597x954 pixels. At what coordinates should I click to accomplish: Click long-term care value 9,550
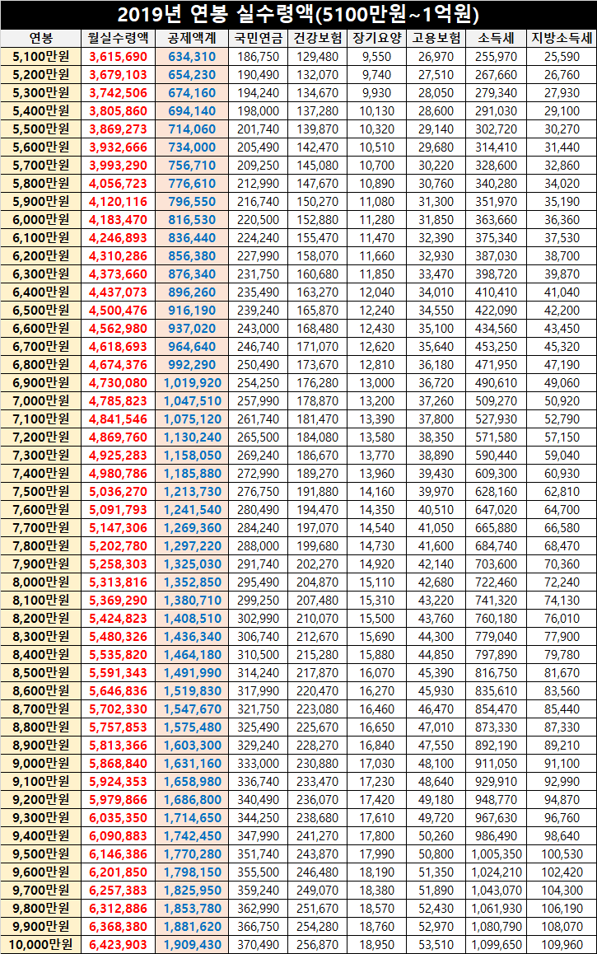pos(377,57)
